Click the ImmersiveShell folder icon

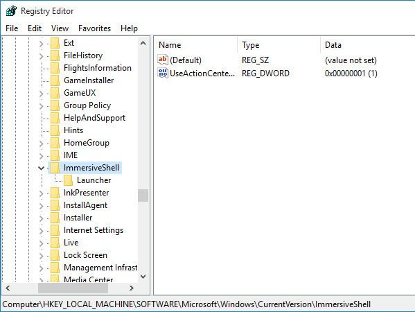tap(55, 168)
